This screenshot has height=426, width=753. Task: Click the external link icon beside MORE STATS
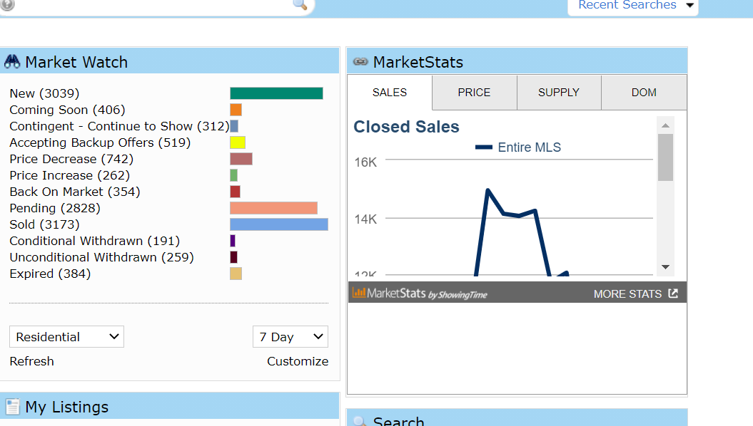click(674, 292)
